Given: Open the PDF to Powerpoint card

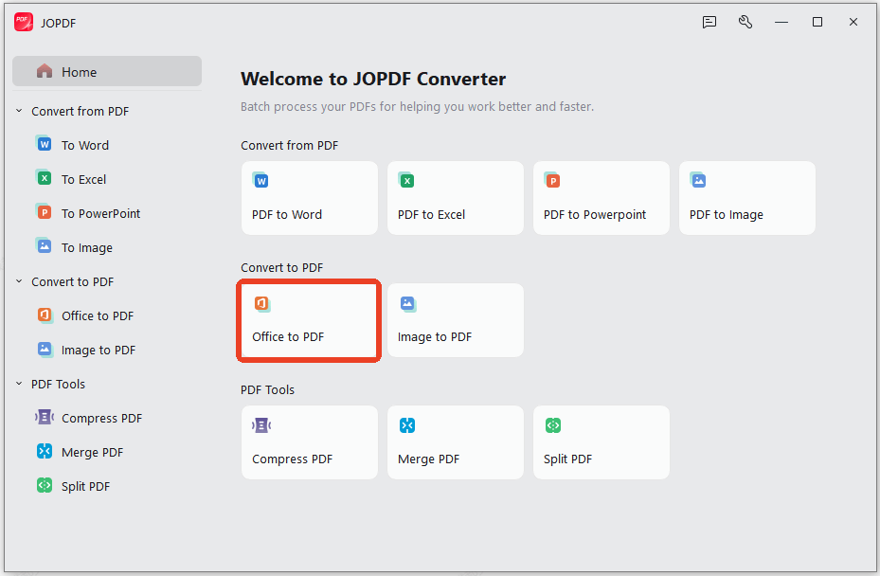Looking at the screenshot, I should (602, 198).
